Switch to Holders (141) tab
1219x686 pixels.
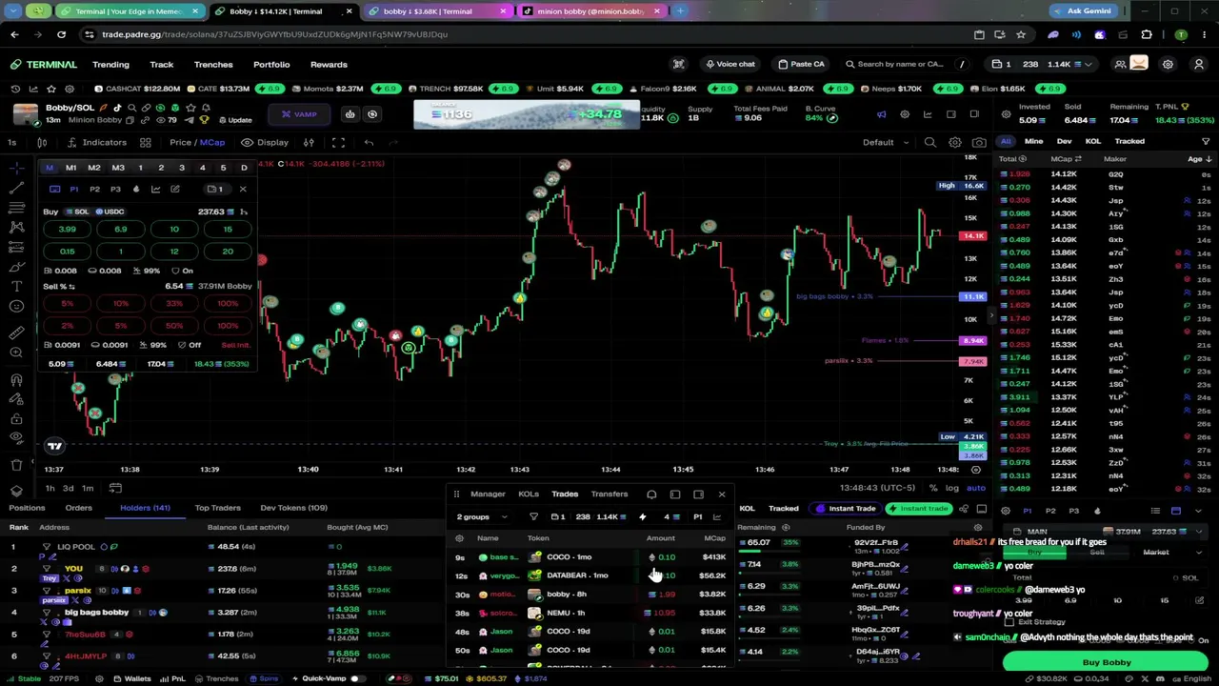(145, 508)
